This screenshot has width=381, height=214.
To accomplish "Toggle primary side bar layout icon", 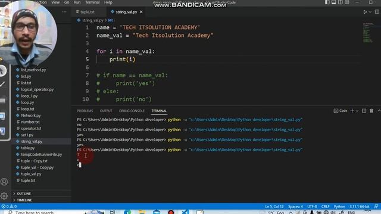I will point(327,2).
